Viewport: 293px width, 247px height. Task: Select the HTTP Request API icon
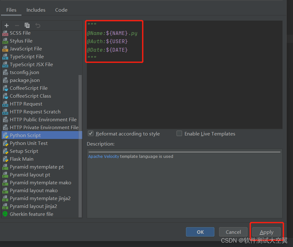(x=5, y=104)
